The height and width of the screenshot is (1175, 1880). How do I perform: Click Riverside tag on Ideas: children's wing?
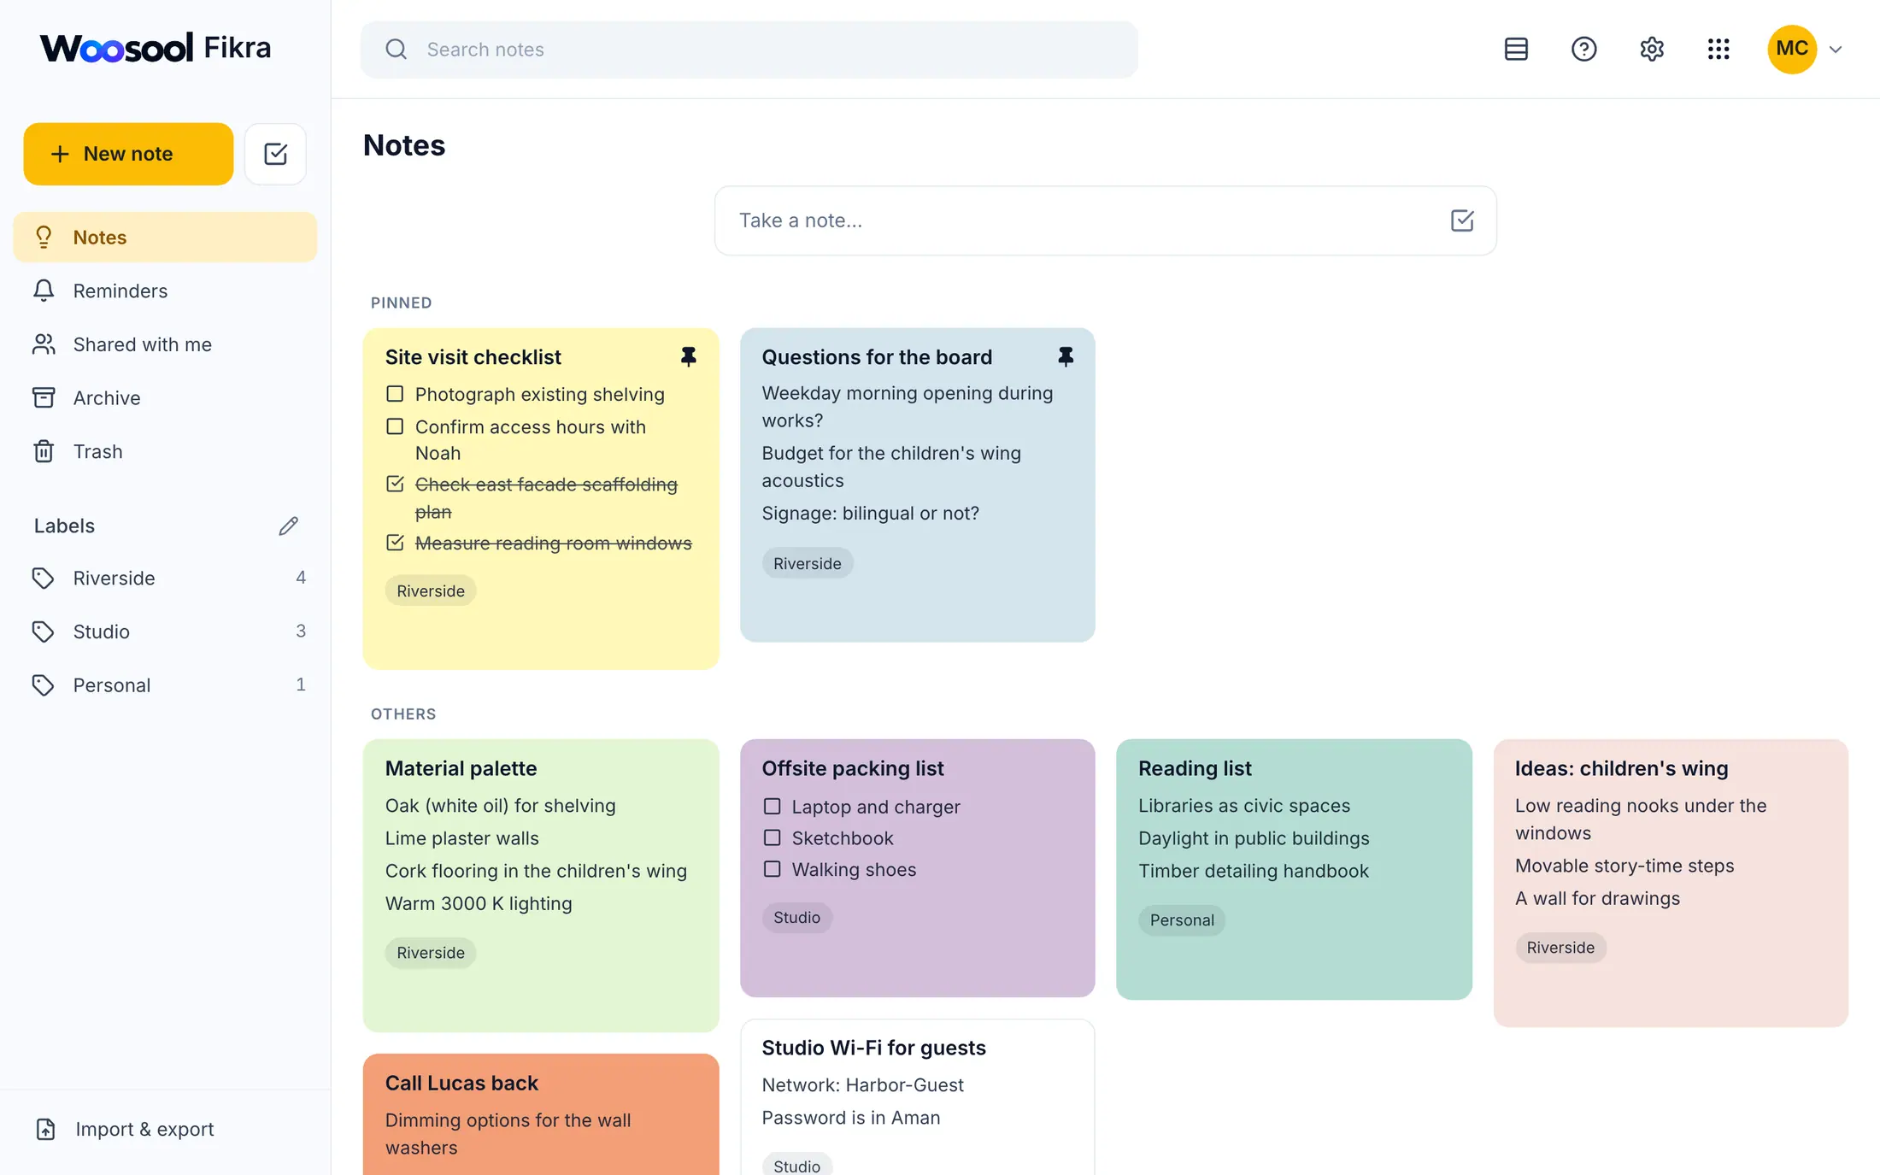[1560, 947]
